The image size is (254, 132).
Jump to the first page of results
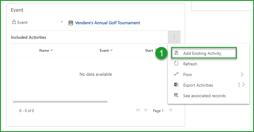(x=138, y=110)
